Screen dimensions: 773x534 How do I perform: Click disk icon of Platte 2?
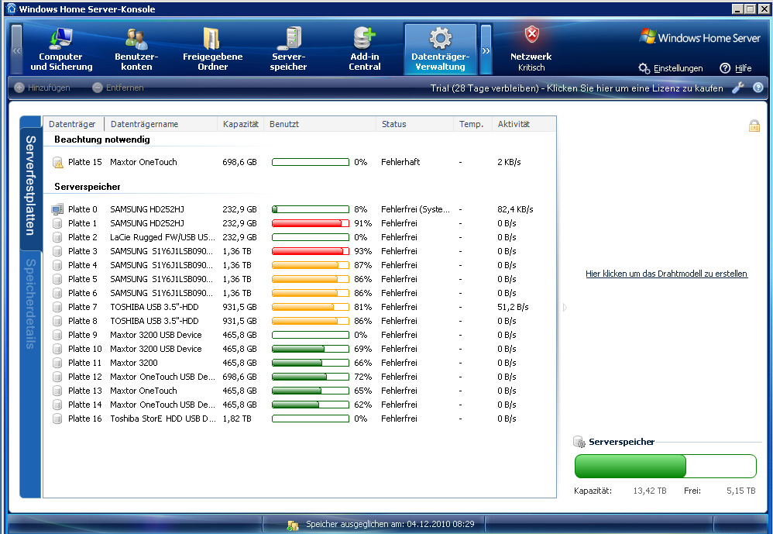click(x=57, y=237)
